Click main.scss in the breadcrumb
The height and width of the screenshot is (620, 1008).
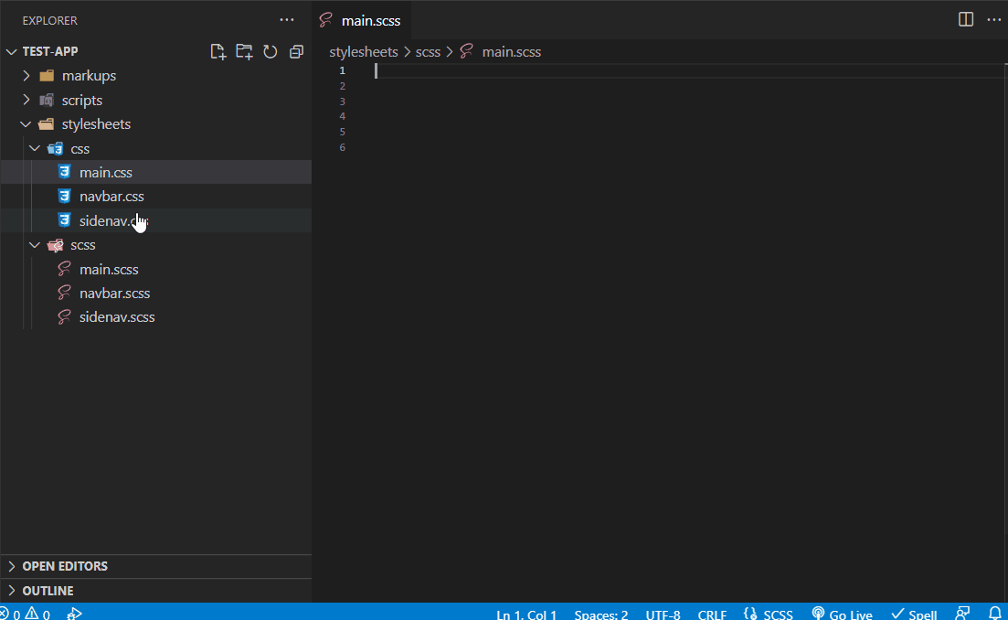[511, 51]
